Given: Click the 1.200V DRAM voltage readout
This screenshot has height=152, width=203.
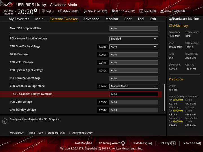Looking at the screenshot, I should point(103,55).
